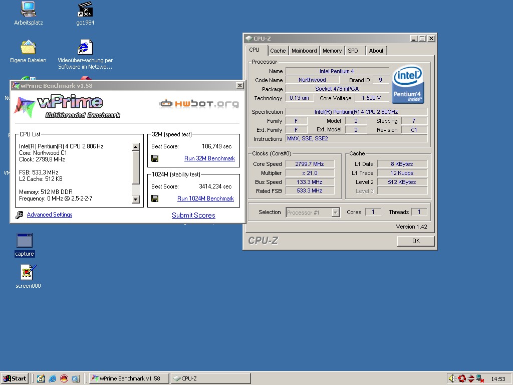The width and height of the screenshot is (513, 385).
Task: Click 'Memory: 512 MB DDR' in CPU List
Action: 46,192
